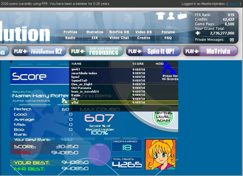Image resolution: width=243 pixels, height=176 pixels.
Task: Open the user profile silhouette icon
Action: coord(171,16)
